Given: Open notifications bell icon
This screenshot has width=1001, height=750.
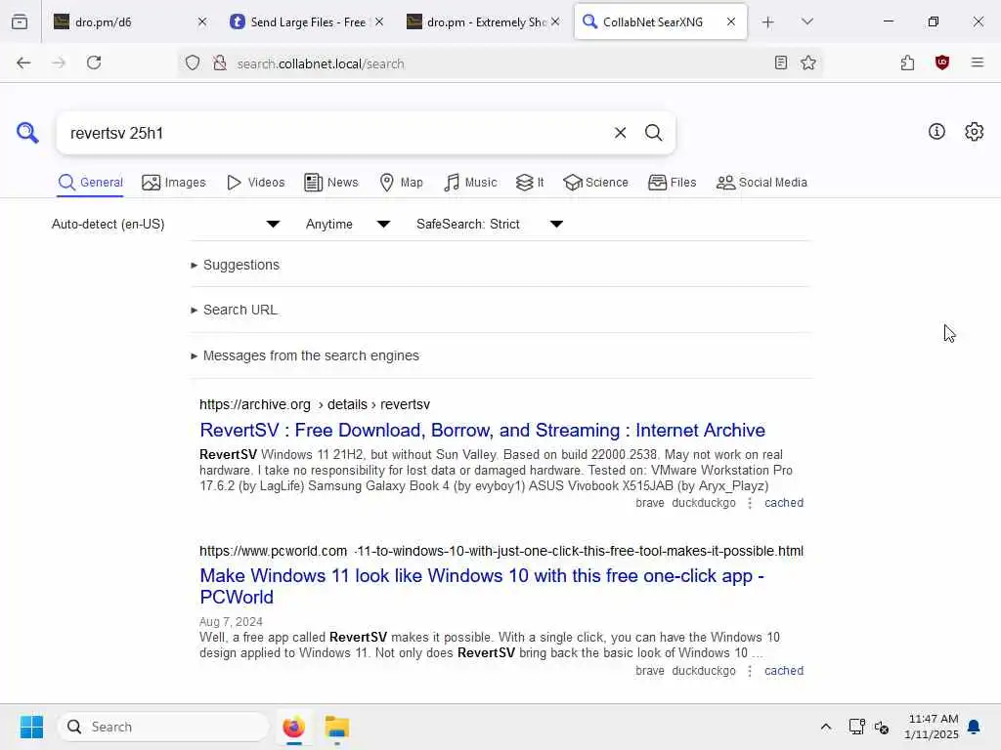Looking at the screenshot, I should pos(974,727).
